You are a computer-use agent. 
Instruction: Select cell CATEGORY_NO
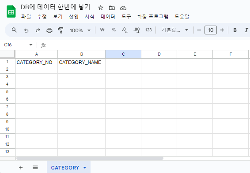[x=36, y=62]
